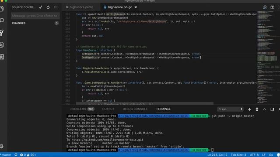Click the GitHub repository URL in the terminal
The height and width of the screenshot is (157, 280).
[x=107, y=140]
